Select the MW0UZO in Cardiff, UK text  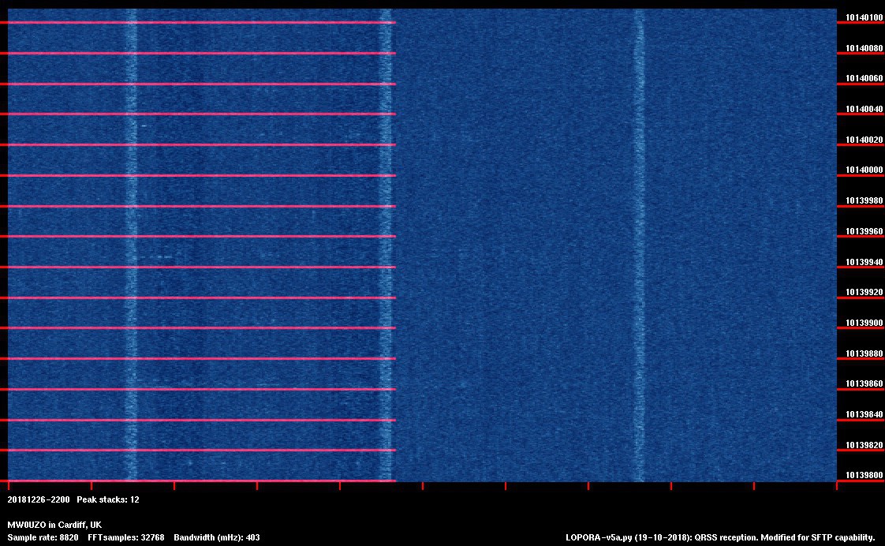click(x=54, y=525)
